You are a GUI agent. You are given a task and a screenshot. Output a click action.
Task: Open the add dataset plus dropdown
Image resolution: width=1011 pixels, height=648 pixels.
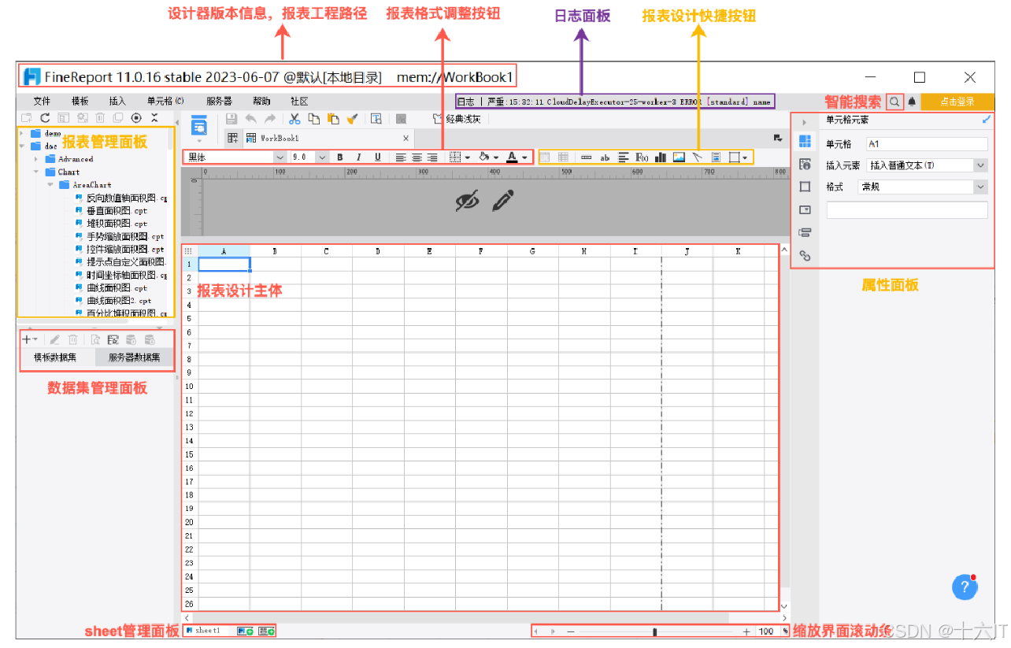[x=30, y=340]
